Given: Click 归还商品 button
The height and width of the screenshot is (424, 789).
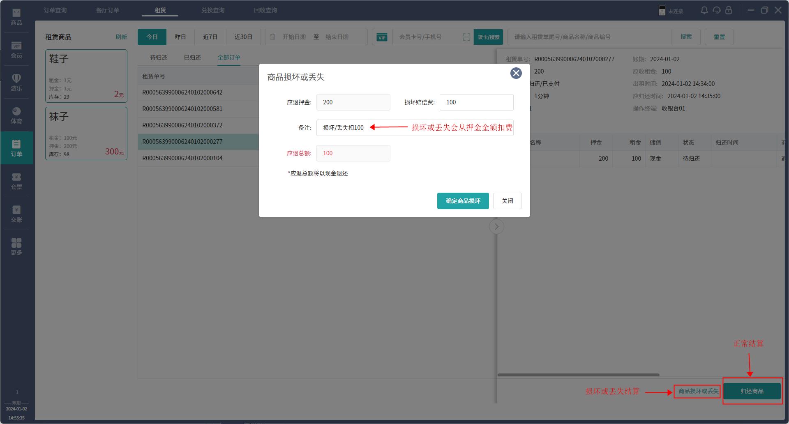Looking at the screenshot, I should (752, 391).
